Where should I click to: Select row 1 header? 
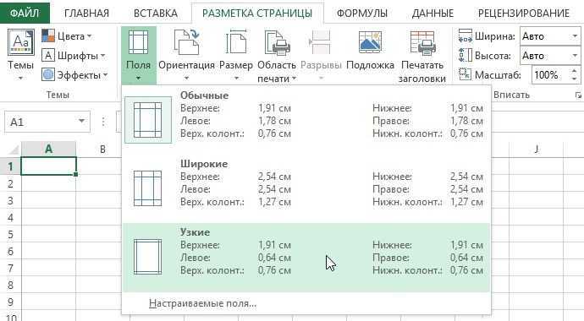[10, 166]
